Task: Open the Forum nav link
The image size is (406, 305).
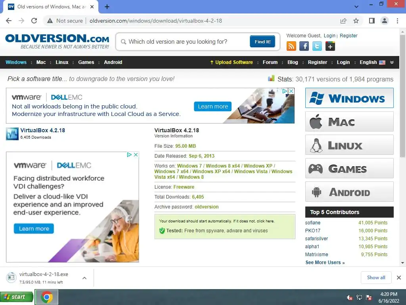Action: click(270, 62)
